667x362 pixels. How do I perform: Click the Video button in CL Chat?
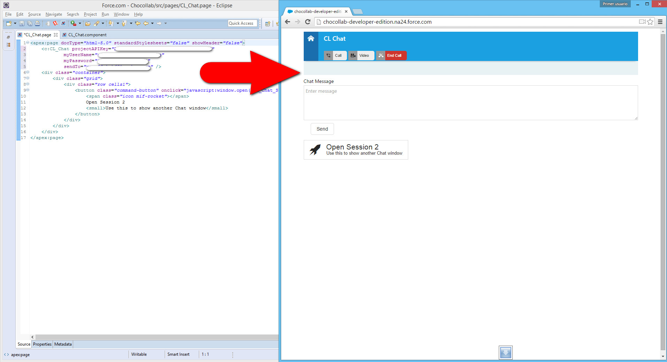(x=361, y=55)
